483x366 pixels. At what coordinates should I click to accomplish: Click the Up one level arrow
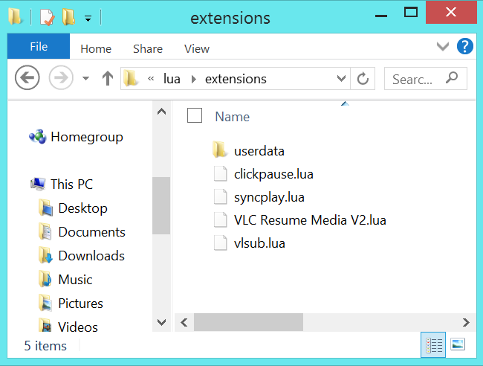(x=107, y=78)
